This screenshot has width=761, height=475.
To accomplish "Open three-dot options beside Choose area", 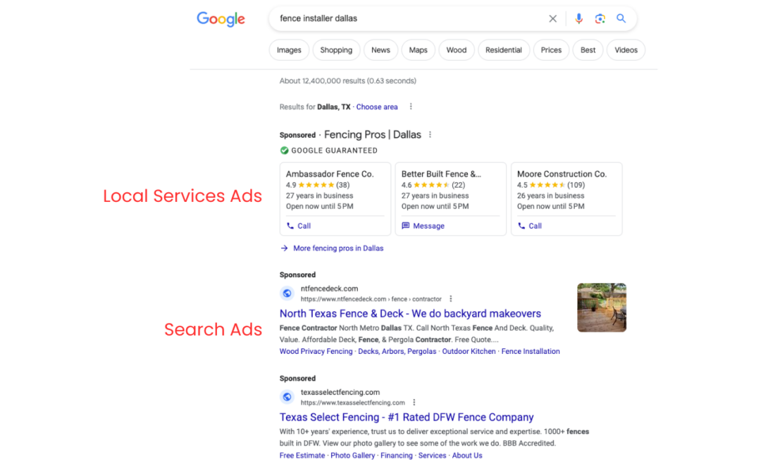I will [x=411, y=107].
